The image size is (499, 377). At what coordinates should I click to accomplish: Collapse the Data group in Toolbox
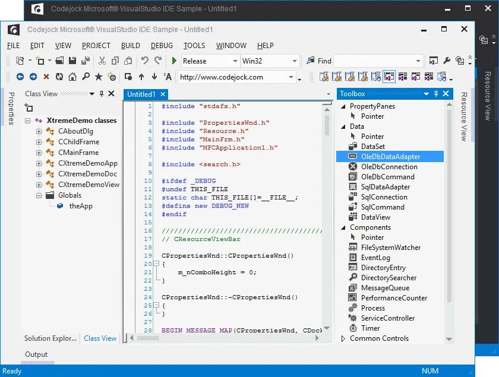(x=343, y=126)
